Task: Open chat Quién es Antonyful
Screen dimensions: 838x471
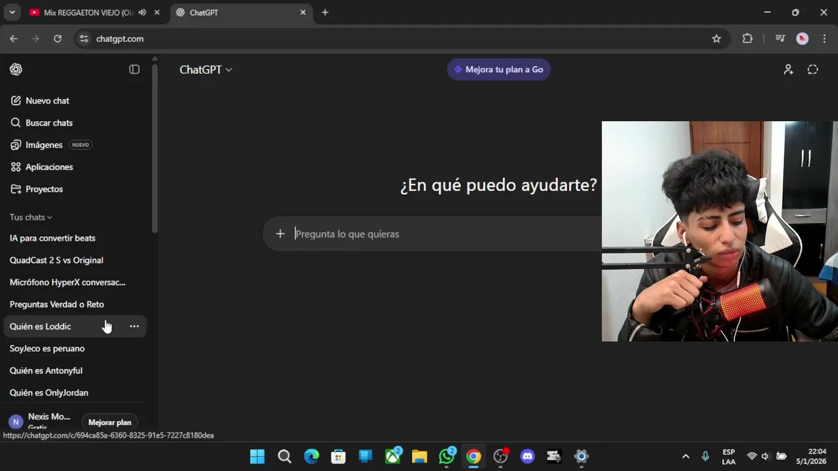Action: click(75, 371)
